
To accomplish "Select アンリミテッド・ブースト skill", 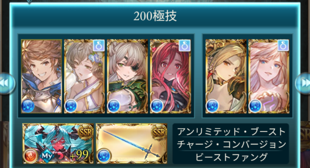I will (x=231, y=131).
